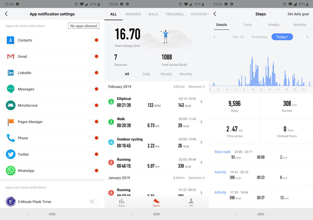
Task: Select Yesterday in Steps date row
Action: (259, 37)
